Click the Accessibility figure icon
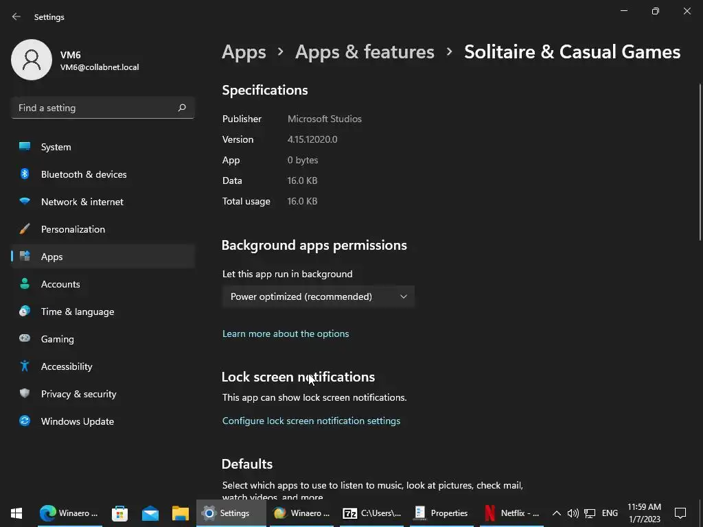The height and width of the screenshot is (527, 703). [25, 366]
